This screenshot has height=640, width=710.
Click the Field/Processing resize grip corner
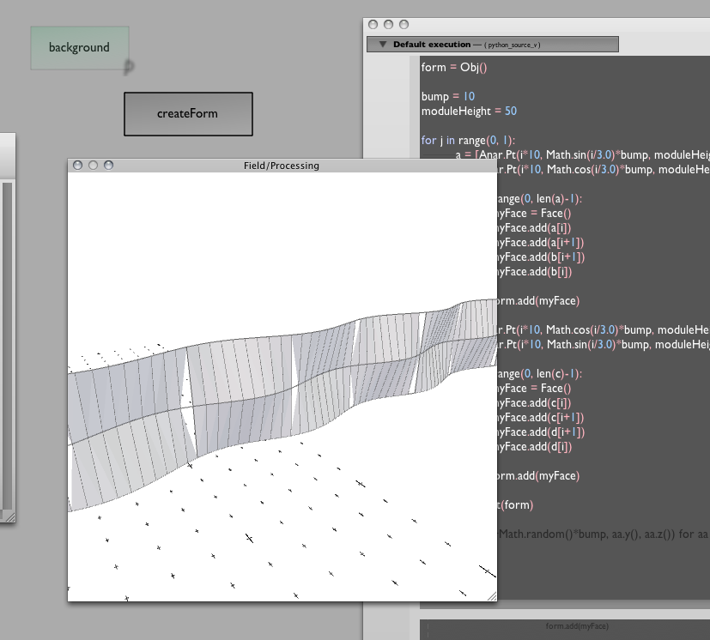click(x=491, y=595)
